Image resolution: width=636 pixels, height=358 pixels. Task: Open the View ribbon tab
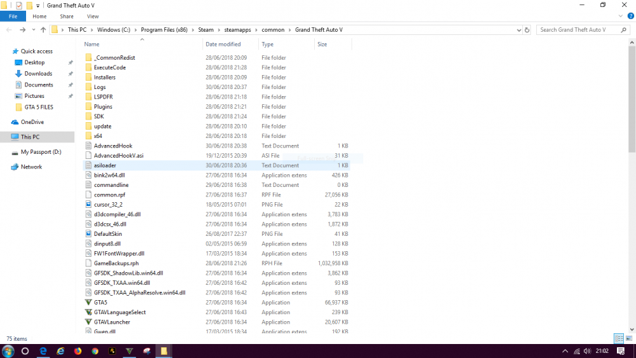[x=92, y=17]
